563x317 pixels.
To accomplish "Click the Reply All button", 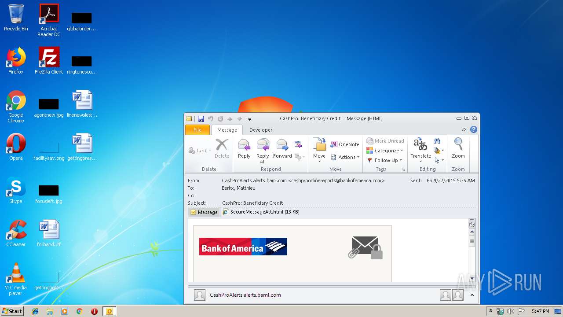I will (x=263, y=151).
